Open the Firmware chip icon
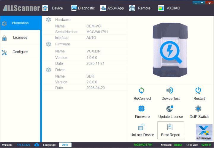The height and width of the screenshot is (148, 214). coord(141,109)
